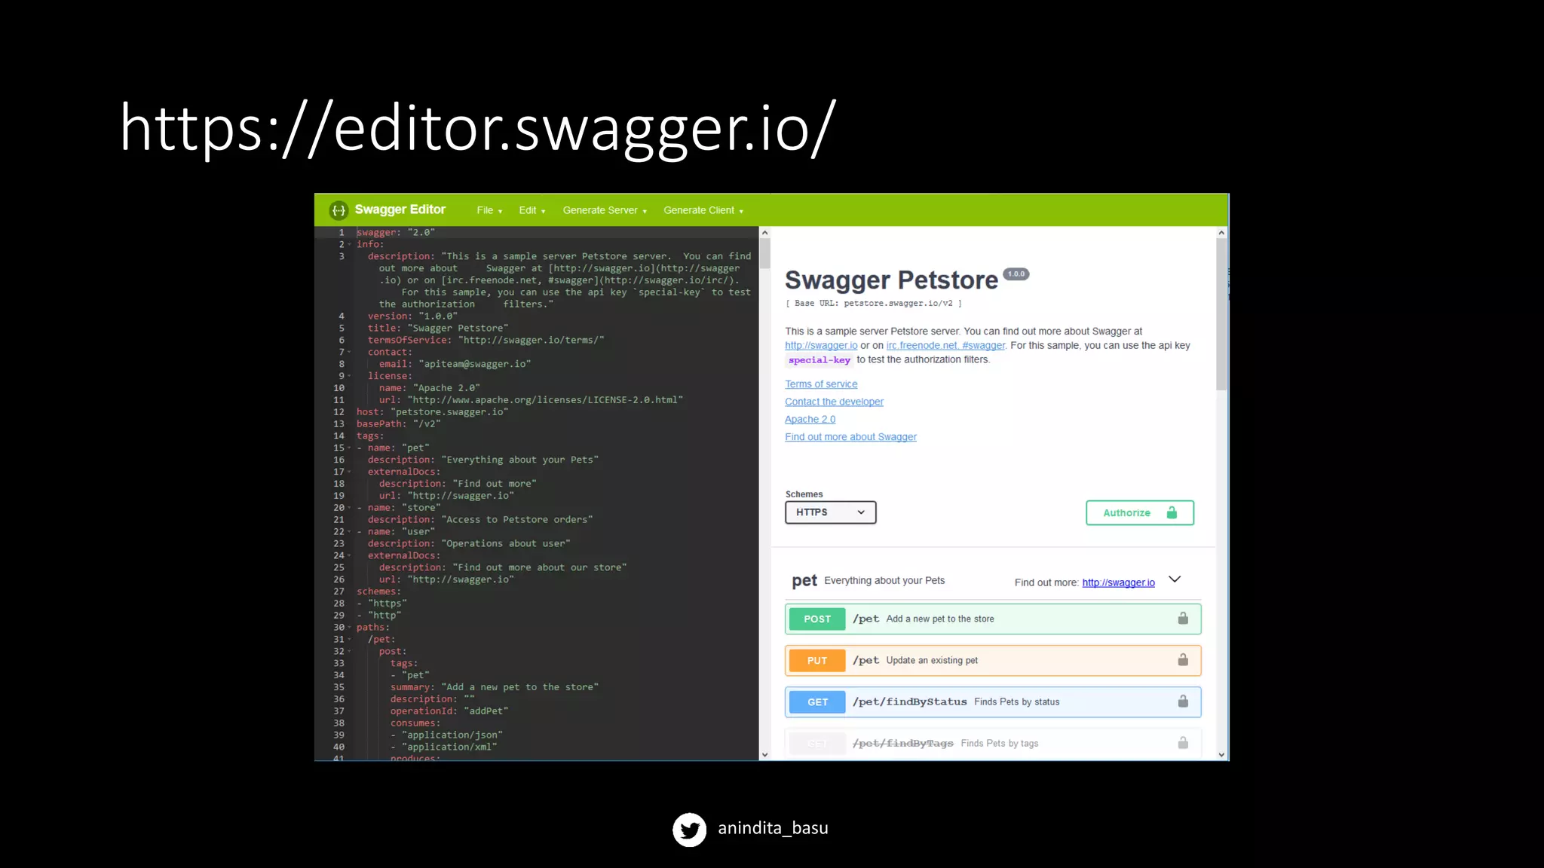This screenshot has height=868, width=1544.
Task: Open the Edit menu
Action: (532, 210)
